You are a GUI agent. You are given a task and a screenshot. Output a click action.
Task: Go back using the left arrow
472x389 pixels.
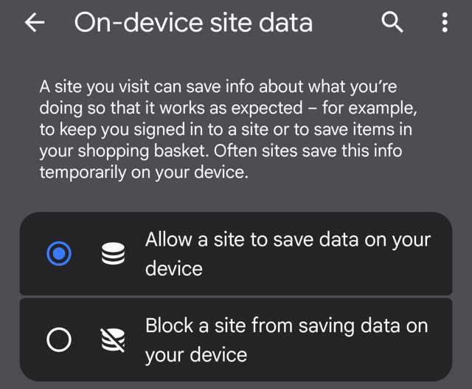pyautogui.click(x=35, y=22)
